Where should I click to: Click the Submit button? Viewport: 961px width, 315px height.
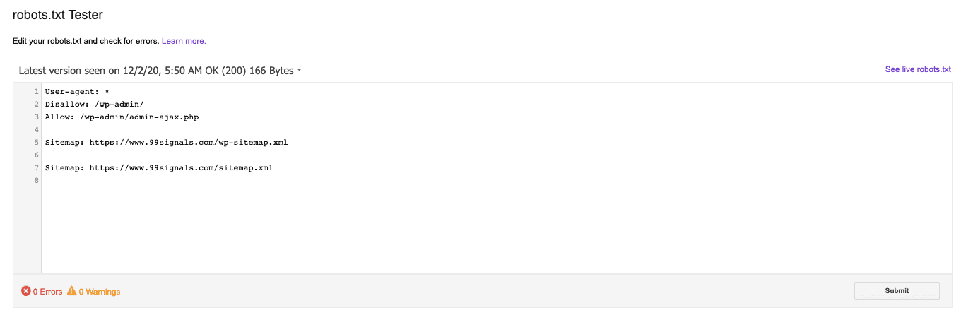click(x=897, y=291)
